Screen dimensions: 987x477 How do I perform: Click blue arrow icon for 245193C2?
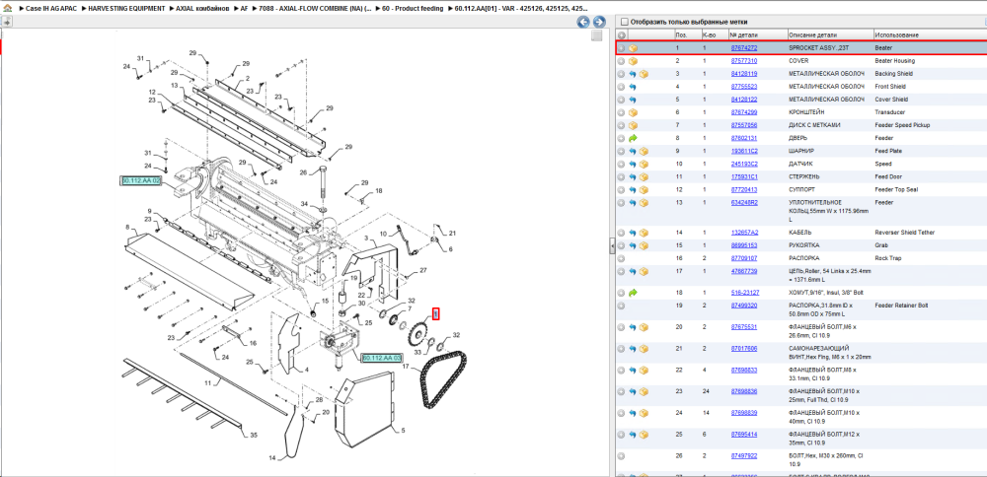click(634, 164)
